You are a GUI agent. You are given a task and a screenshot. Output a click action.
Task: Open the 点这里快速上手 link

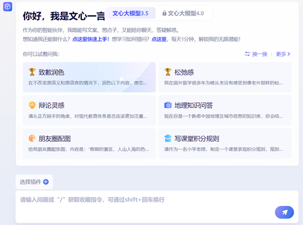91,39
